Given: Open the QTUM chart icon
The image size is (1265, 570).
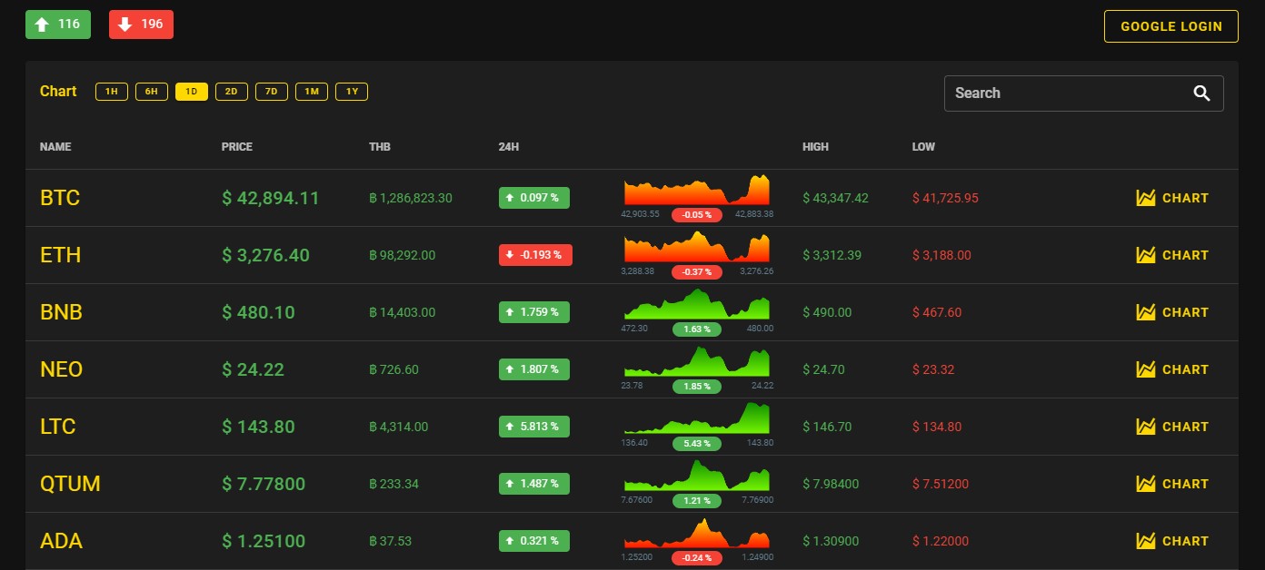Looking at the screenshot, I should click(1146, 484).
